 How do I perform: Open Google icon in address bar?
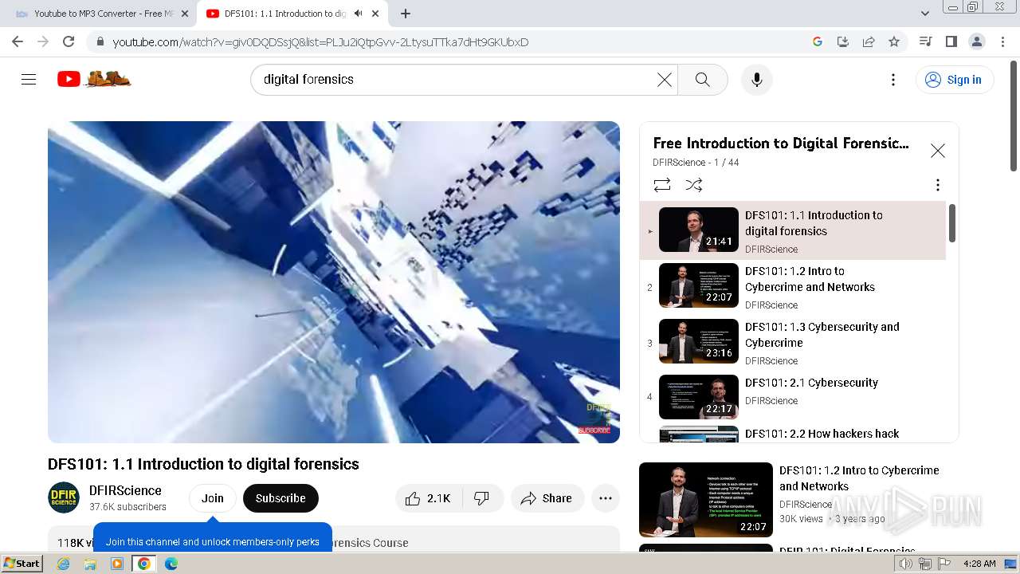818,41
